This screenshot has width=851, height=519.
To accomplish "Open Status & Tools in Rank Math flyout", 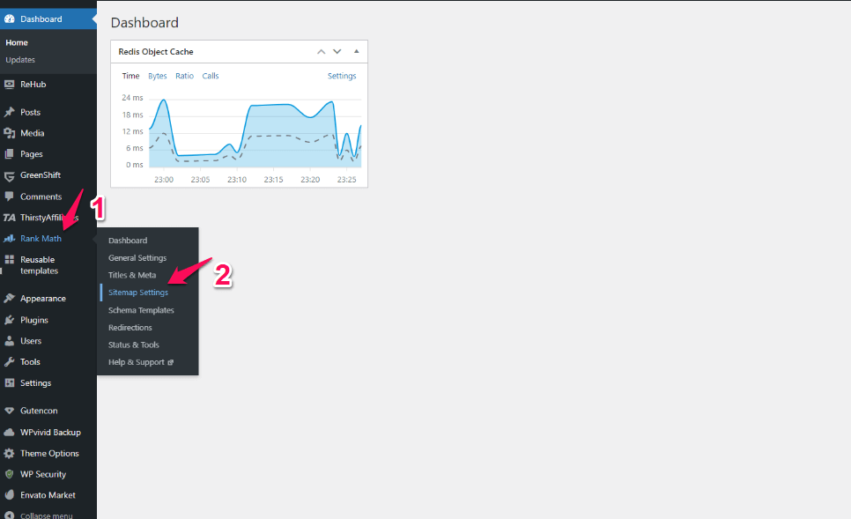I will point(134,345).
